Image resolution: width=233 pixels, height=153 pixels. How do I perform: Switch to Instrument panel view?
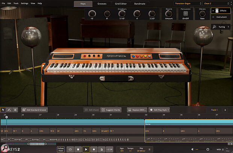point(221,17)
